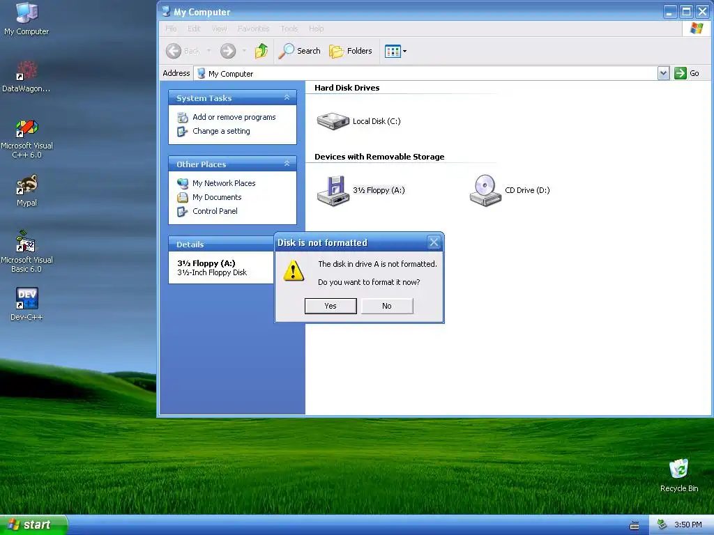Click the Windows logo in the menu bar
Viewport: 714px width, 535px height.
point(697,28)
